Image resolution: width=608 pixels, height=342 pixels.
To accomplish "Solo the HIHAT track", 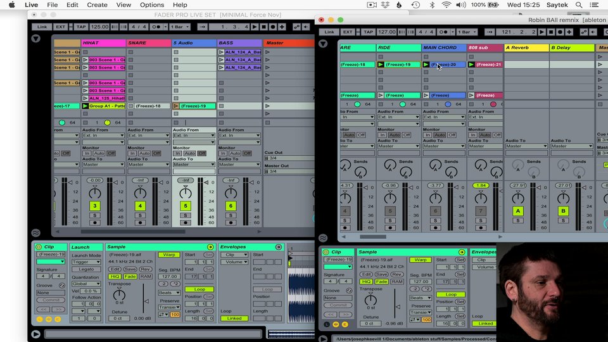I will click(x=94, y=215).
